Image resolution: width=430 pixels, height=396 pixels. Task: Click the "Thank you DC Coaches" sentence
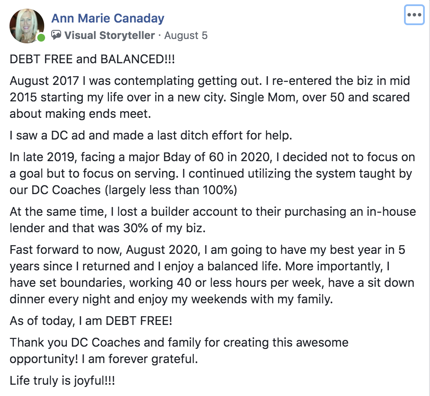(x=179, y=343)
